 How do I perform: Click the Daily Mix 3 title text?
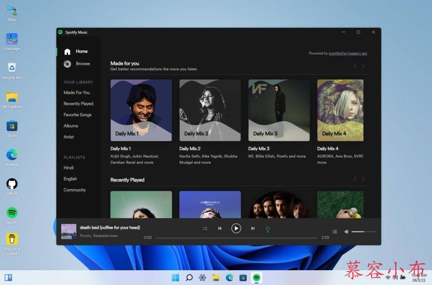pos(259,149)
